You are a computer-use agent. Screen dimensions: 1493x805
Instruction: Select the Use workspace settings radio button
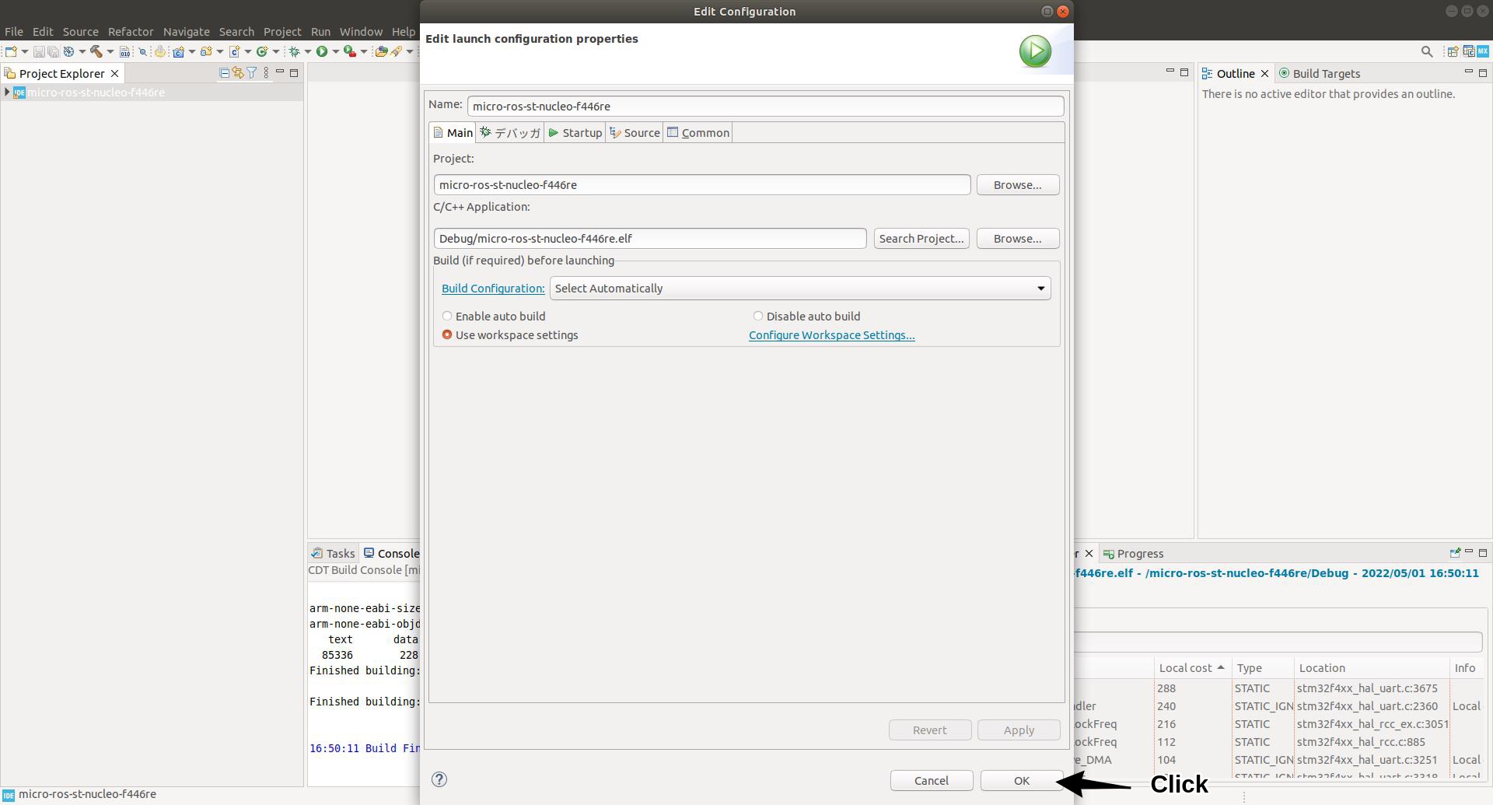click(447, 335)
